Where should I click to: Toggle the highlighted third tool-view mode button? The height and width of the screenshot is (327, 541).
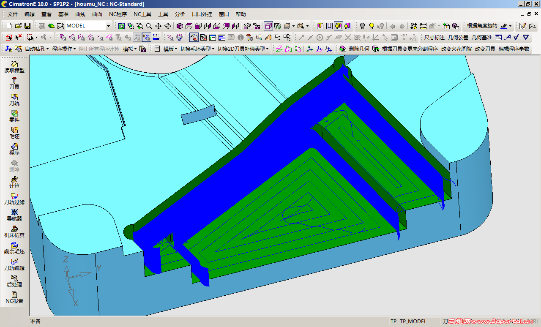(339, 26)
